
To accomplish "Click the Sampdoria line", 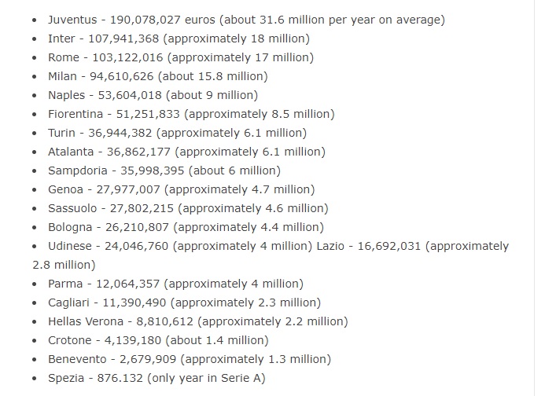I will point(164,170).
